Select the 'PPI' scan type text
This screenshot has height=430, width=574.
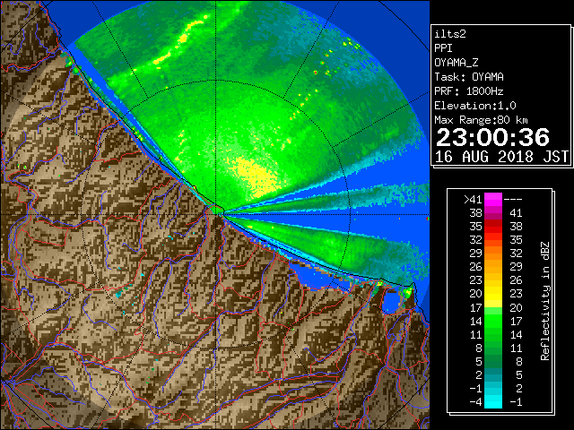point(443,48)
